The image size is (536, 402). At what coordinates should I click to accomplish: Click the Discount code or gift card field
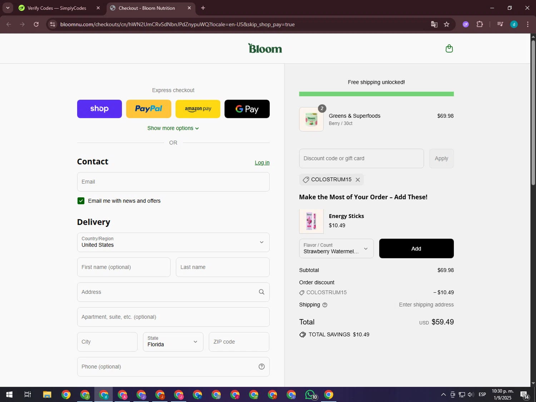coord(361,159)
